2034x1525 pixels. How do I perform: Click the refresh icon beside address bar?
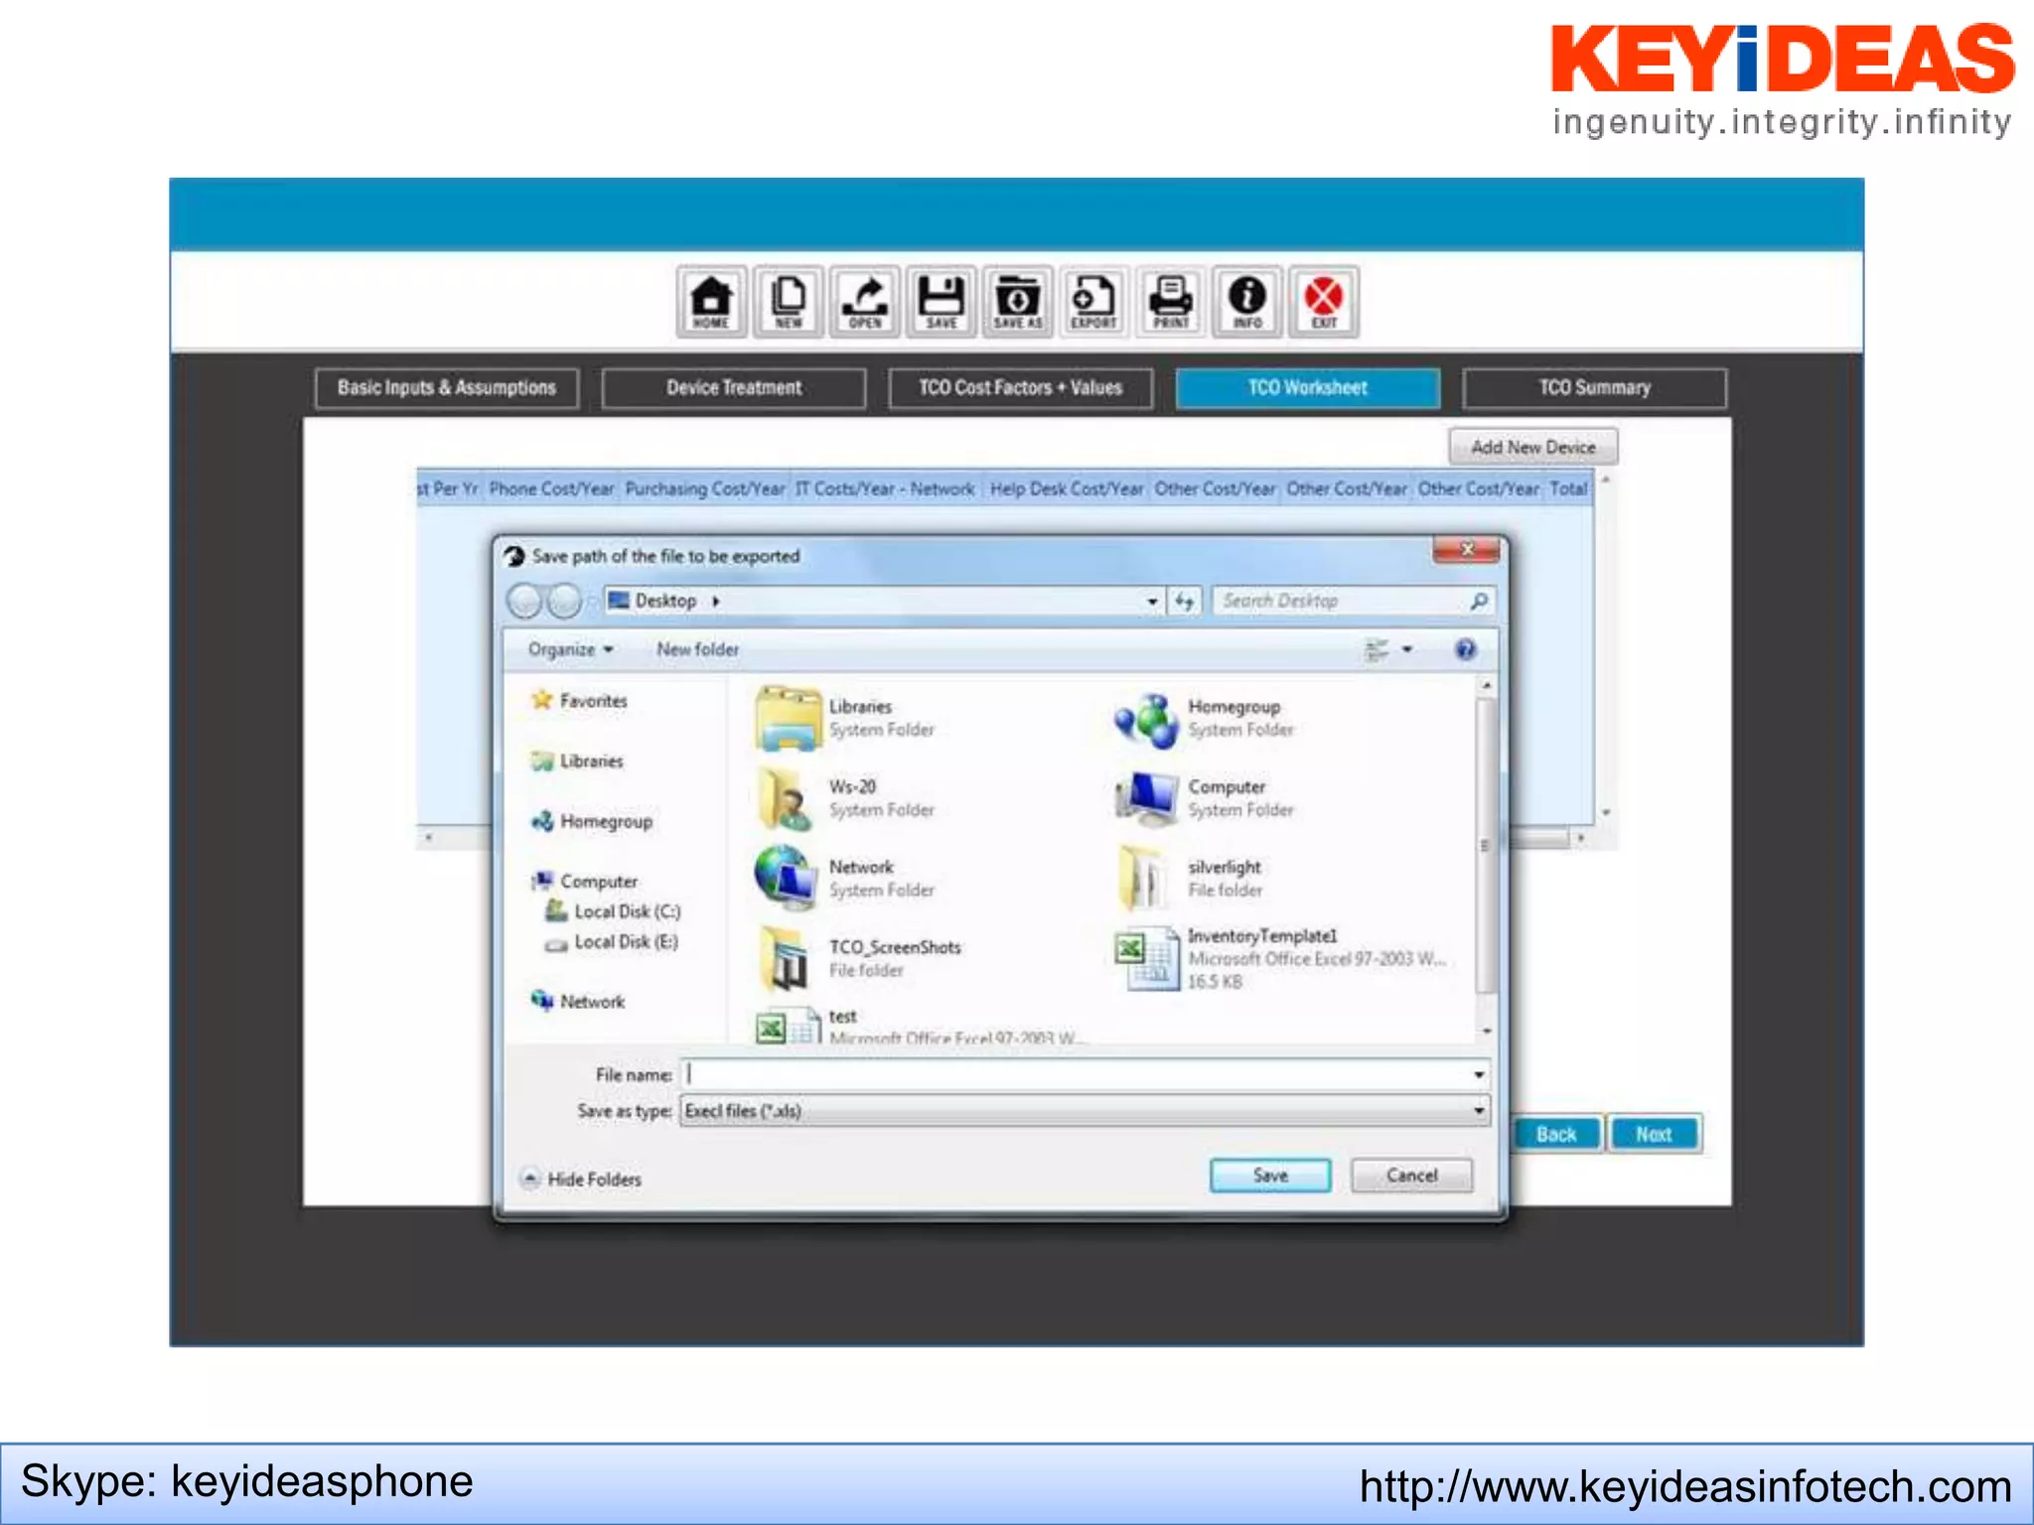pos(1185,602)
